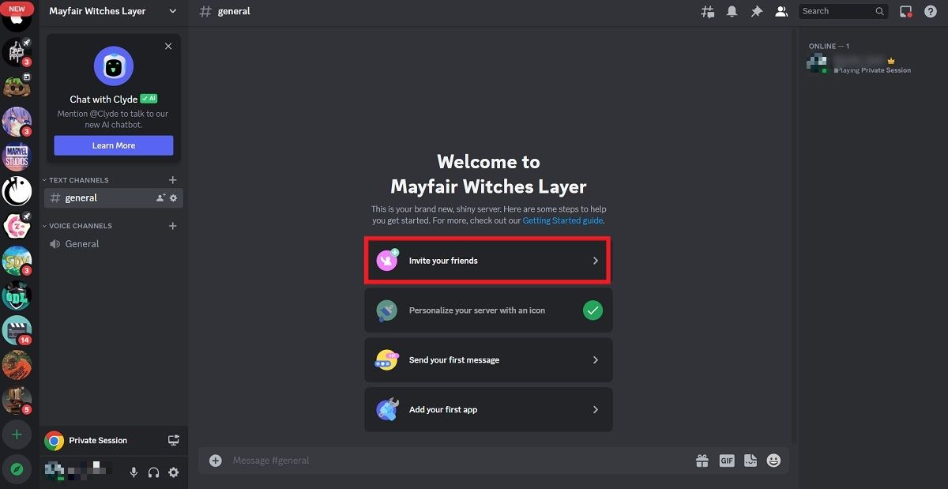Viewport: 948px width, 489px height.
Task: Open the threads browser icon
Action: tap(707, 11)
